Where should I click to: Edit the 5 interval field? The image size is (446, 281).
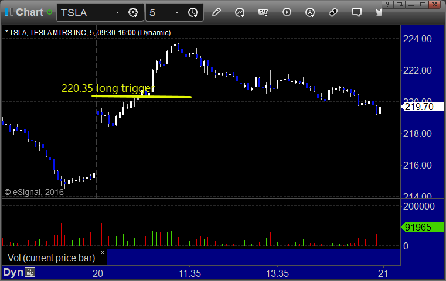pos(160,12)
